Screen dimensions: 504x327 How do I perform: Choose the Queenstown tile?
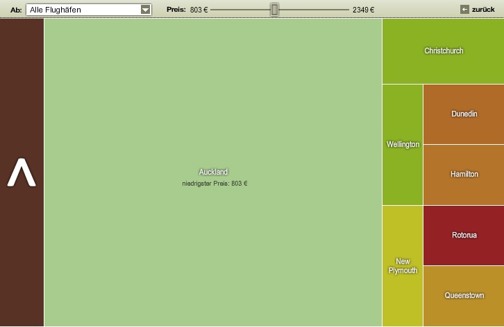click(464, 295)
